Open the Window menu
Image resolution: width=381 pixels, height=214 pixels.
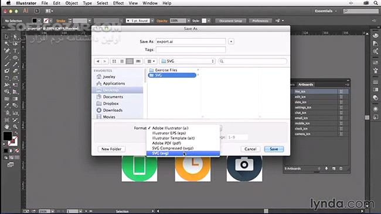(x=150, y=3)
